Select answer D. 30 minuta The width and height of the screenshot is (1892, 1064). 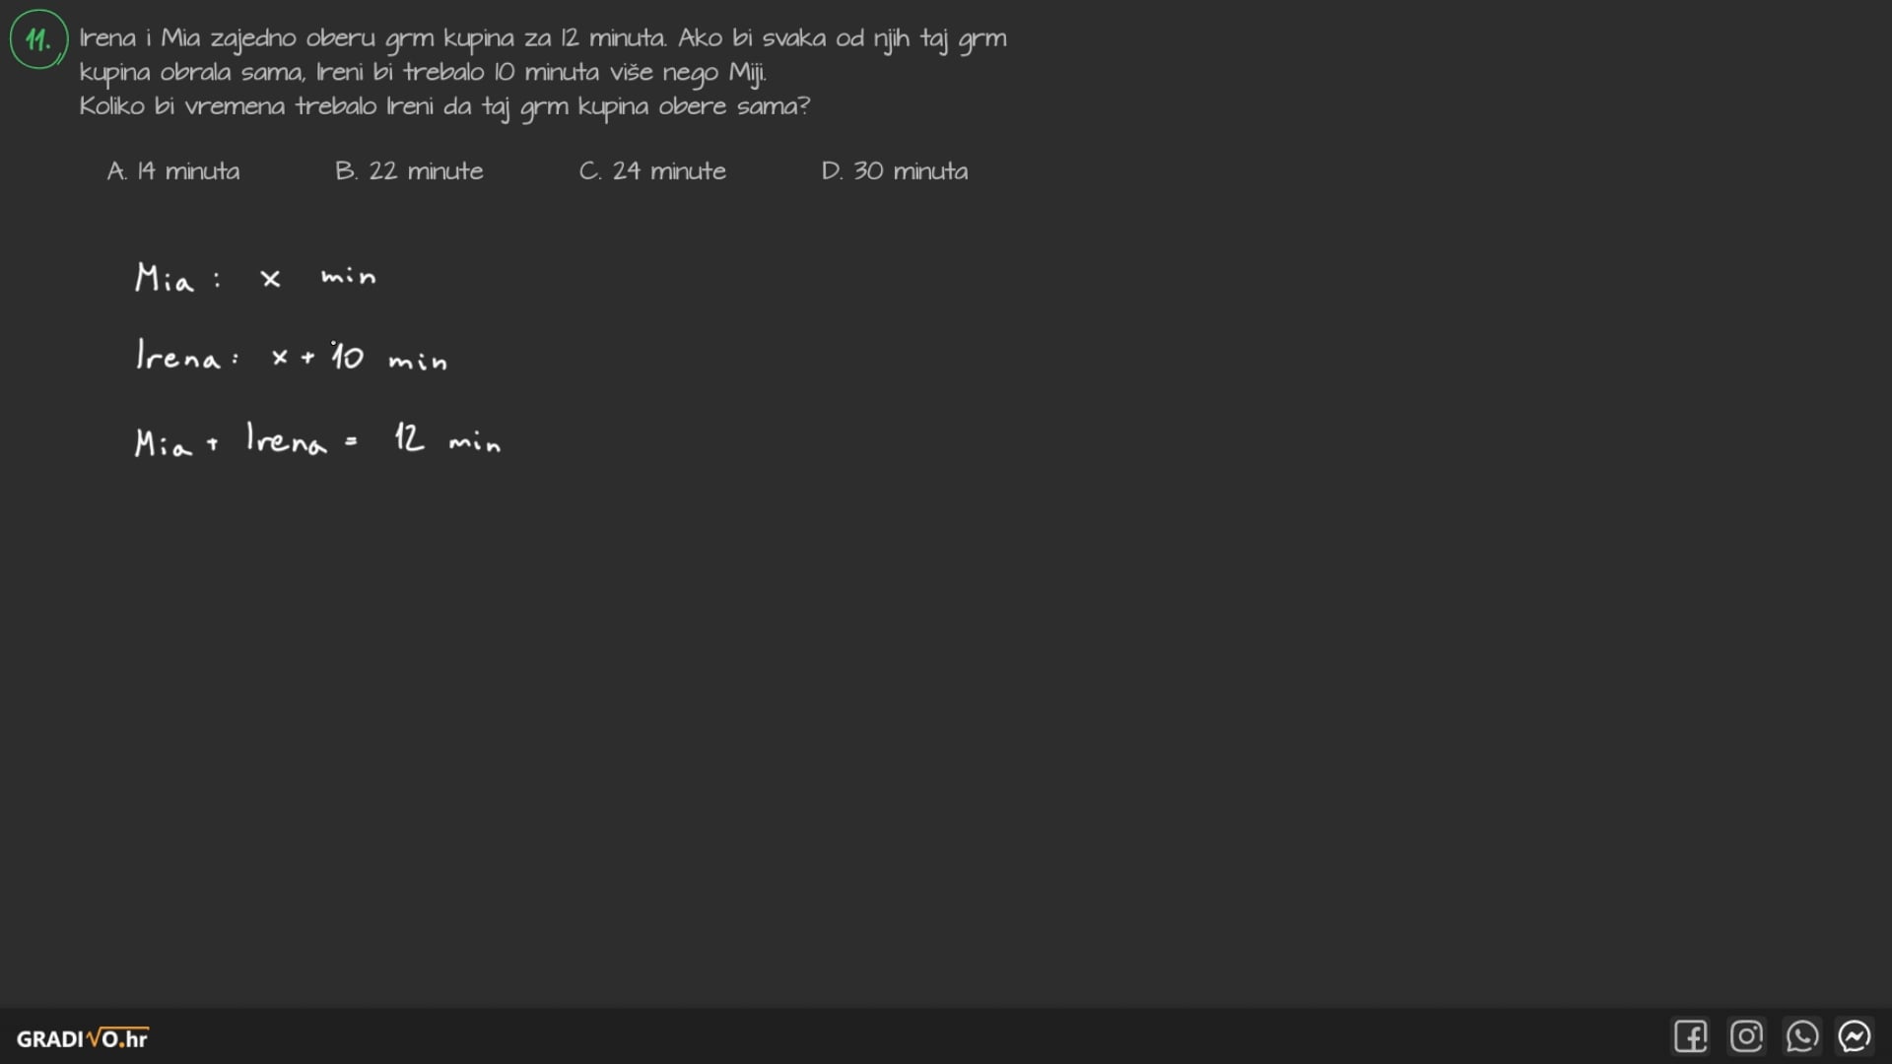coord(895,171)
